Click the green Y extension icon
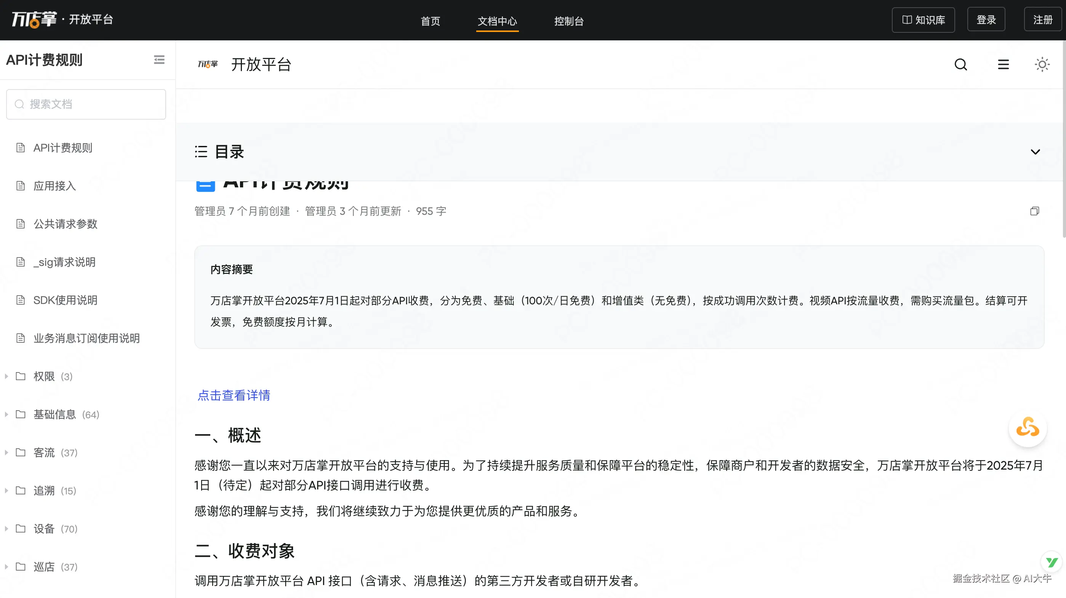Viewport: 1066px width, 598px height. (x=1052, y=562)
